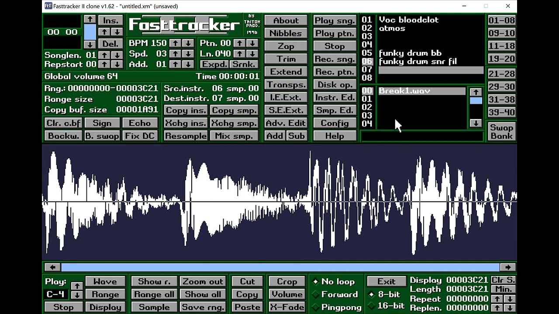Decrease Songlen. with down arrow
The image size is (559, 314).
[117, 55]
